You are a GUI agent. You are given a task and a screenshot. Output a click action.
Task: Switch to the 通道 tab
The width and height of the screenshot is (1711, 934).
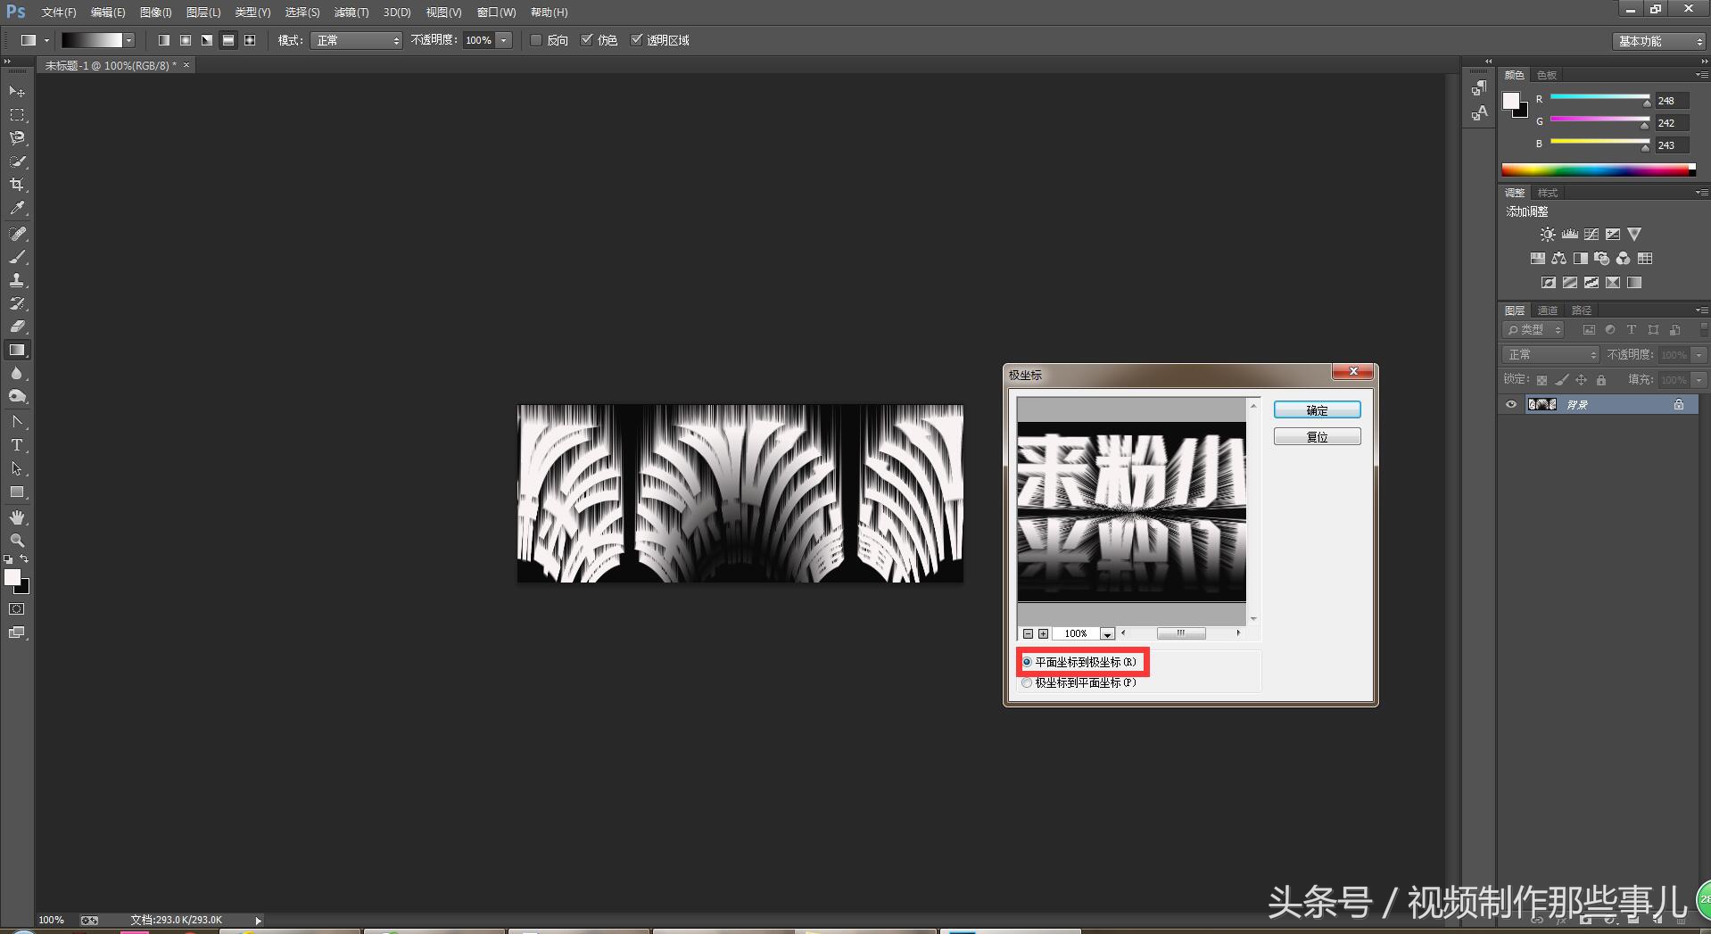coord(1548,310)
